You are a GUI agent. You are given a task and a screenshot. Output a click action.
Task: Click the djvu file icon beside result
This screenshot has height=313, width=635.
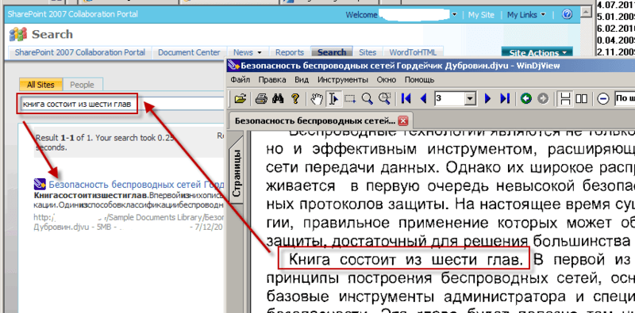pyautogui.click(x=40, y=185)
